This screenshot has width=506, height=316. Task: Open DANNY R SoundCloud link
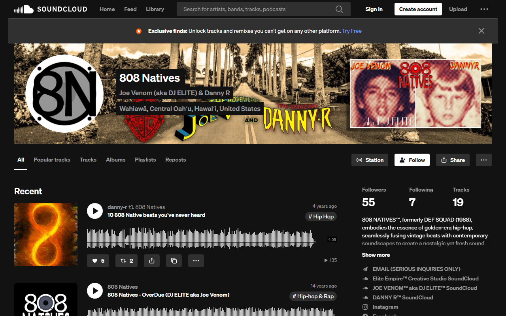coord(403,297)
